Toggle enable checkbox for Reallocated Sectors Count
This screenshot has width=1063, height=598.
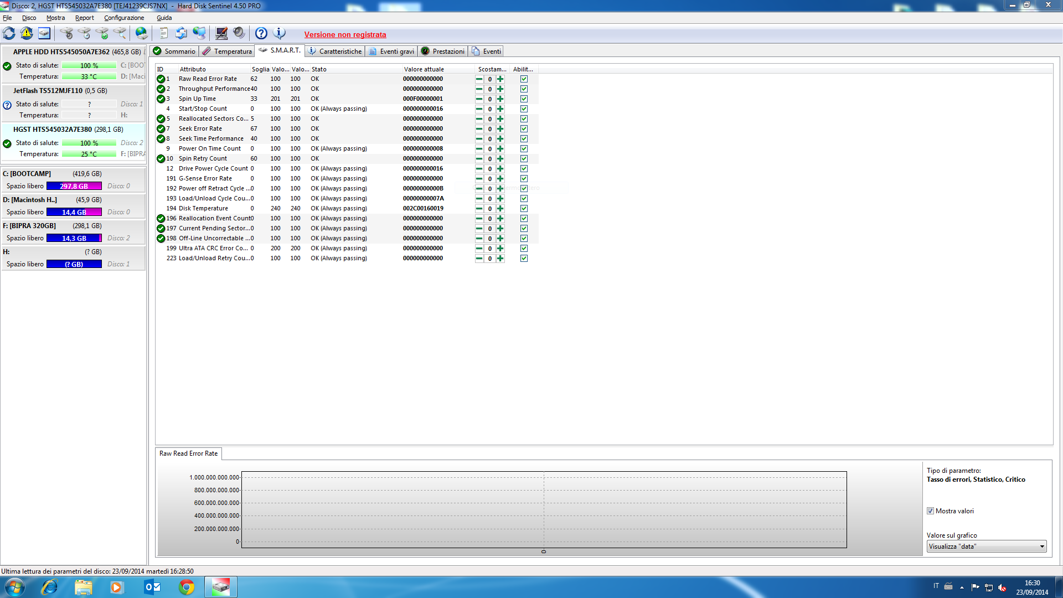click(x=524, y=119)
